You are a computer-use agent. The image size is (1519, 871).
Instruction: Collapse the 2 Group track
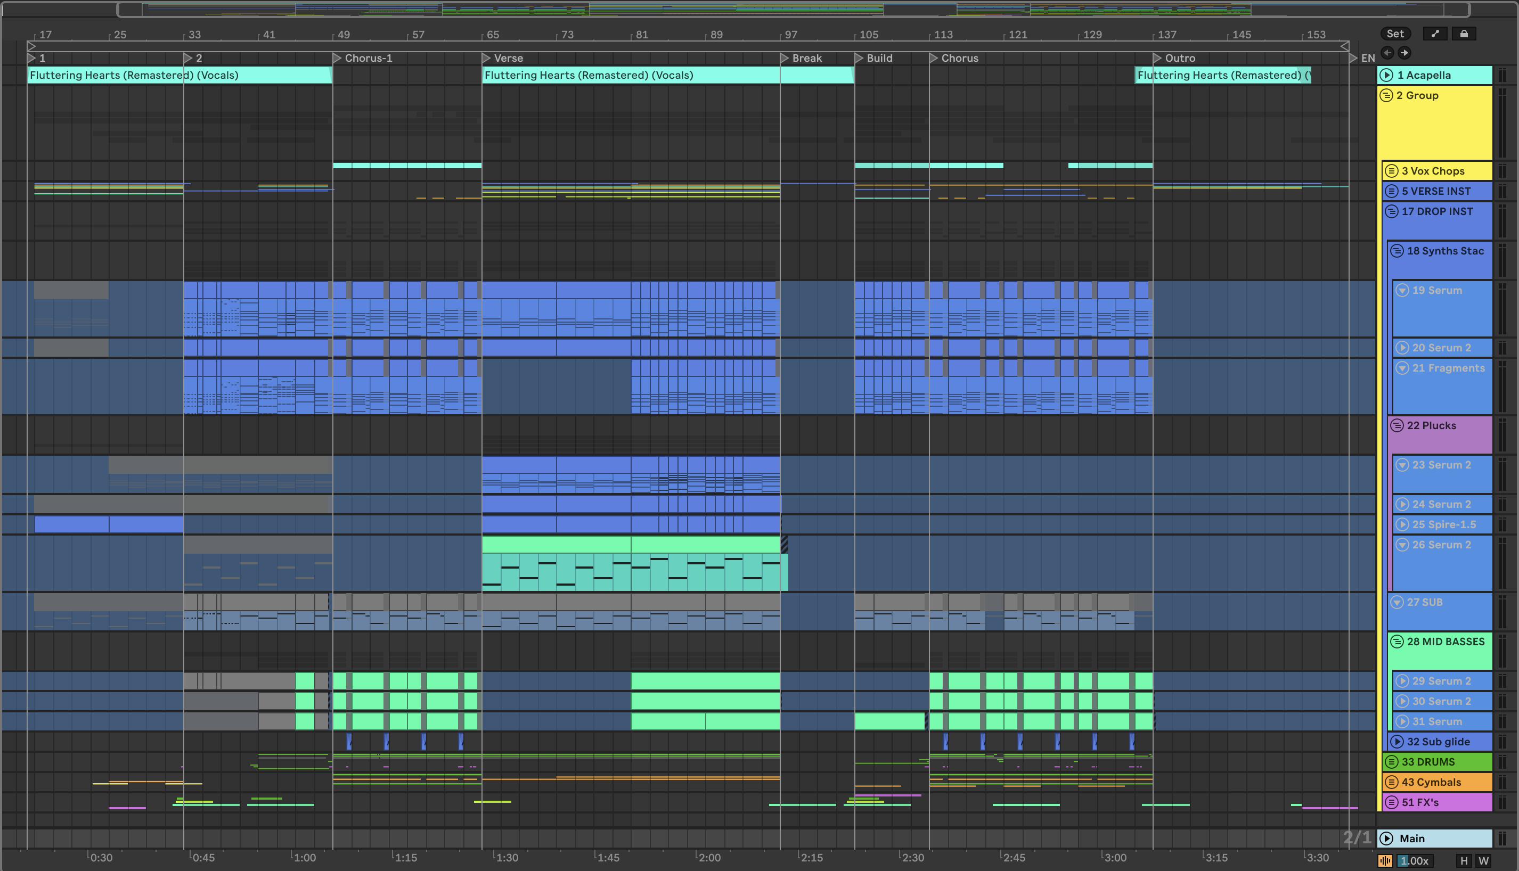click(1386, 96)
